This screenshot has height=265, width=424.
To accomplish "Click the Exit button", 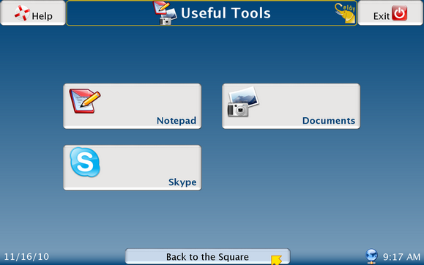I will 390,13.
